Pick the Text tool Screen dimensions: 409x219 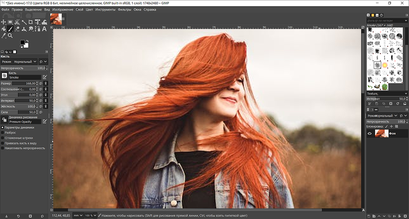tap(43, 29)
